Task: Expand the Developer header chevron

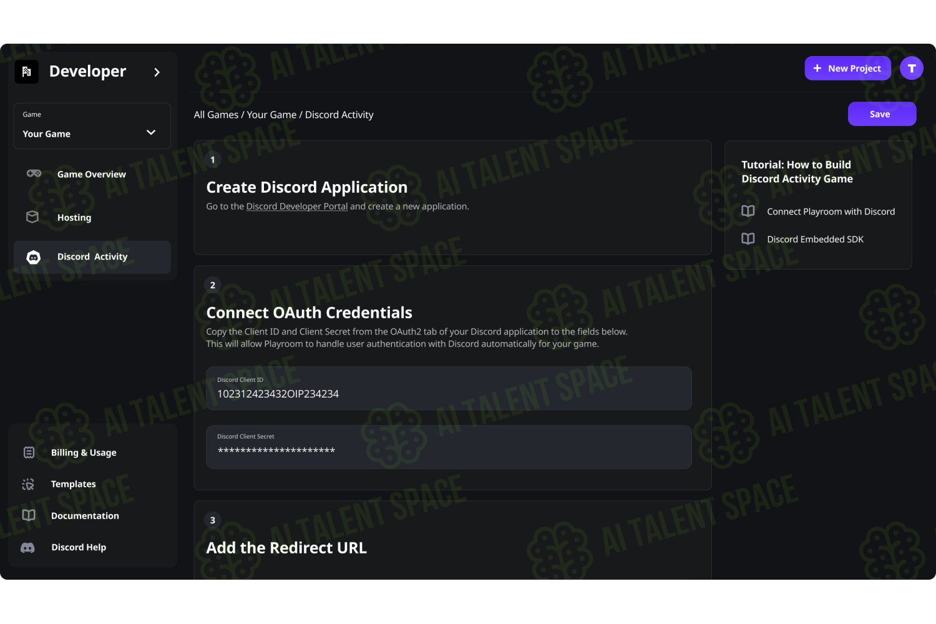Action: click(157, 72)
